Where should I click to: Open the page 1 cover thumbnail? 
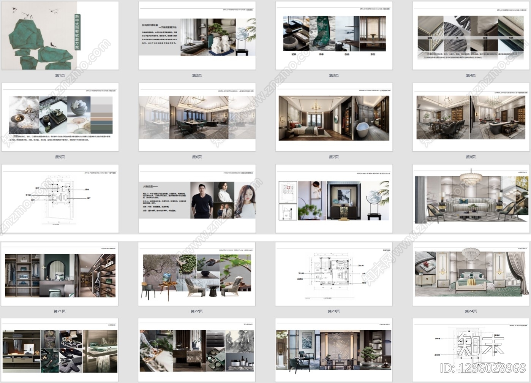tap(60, 35)
